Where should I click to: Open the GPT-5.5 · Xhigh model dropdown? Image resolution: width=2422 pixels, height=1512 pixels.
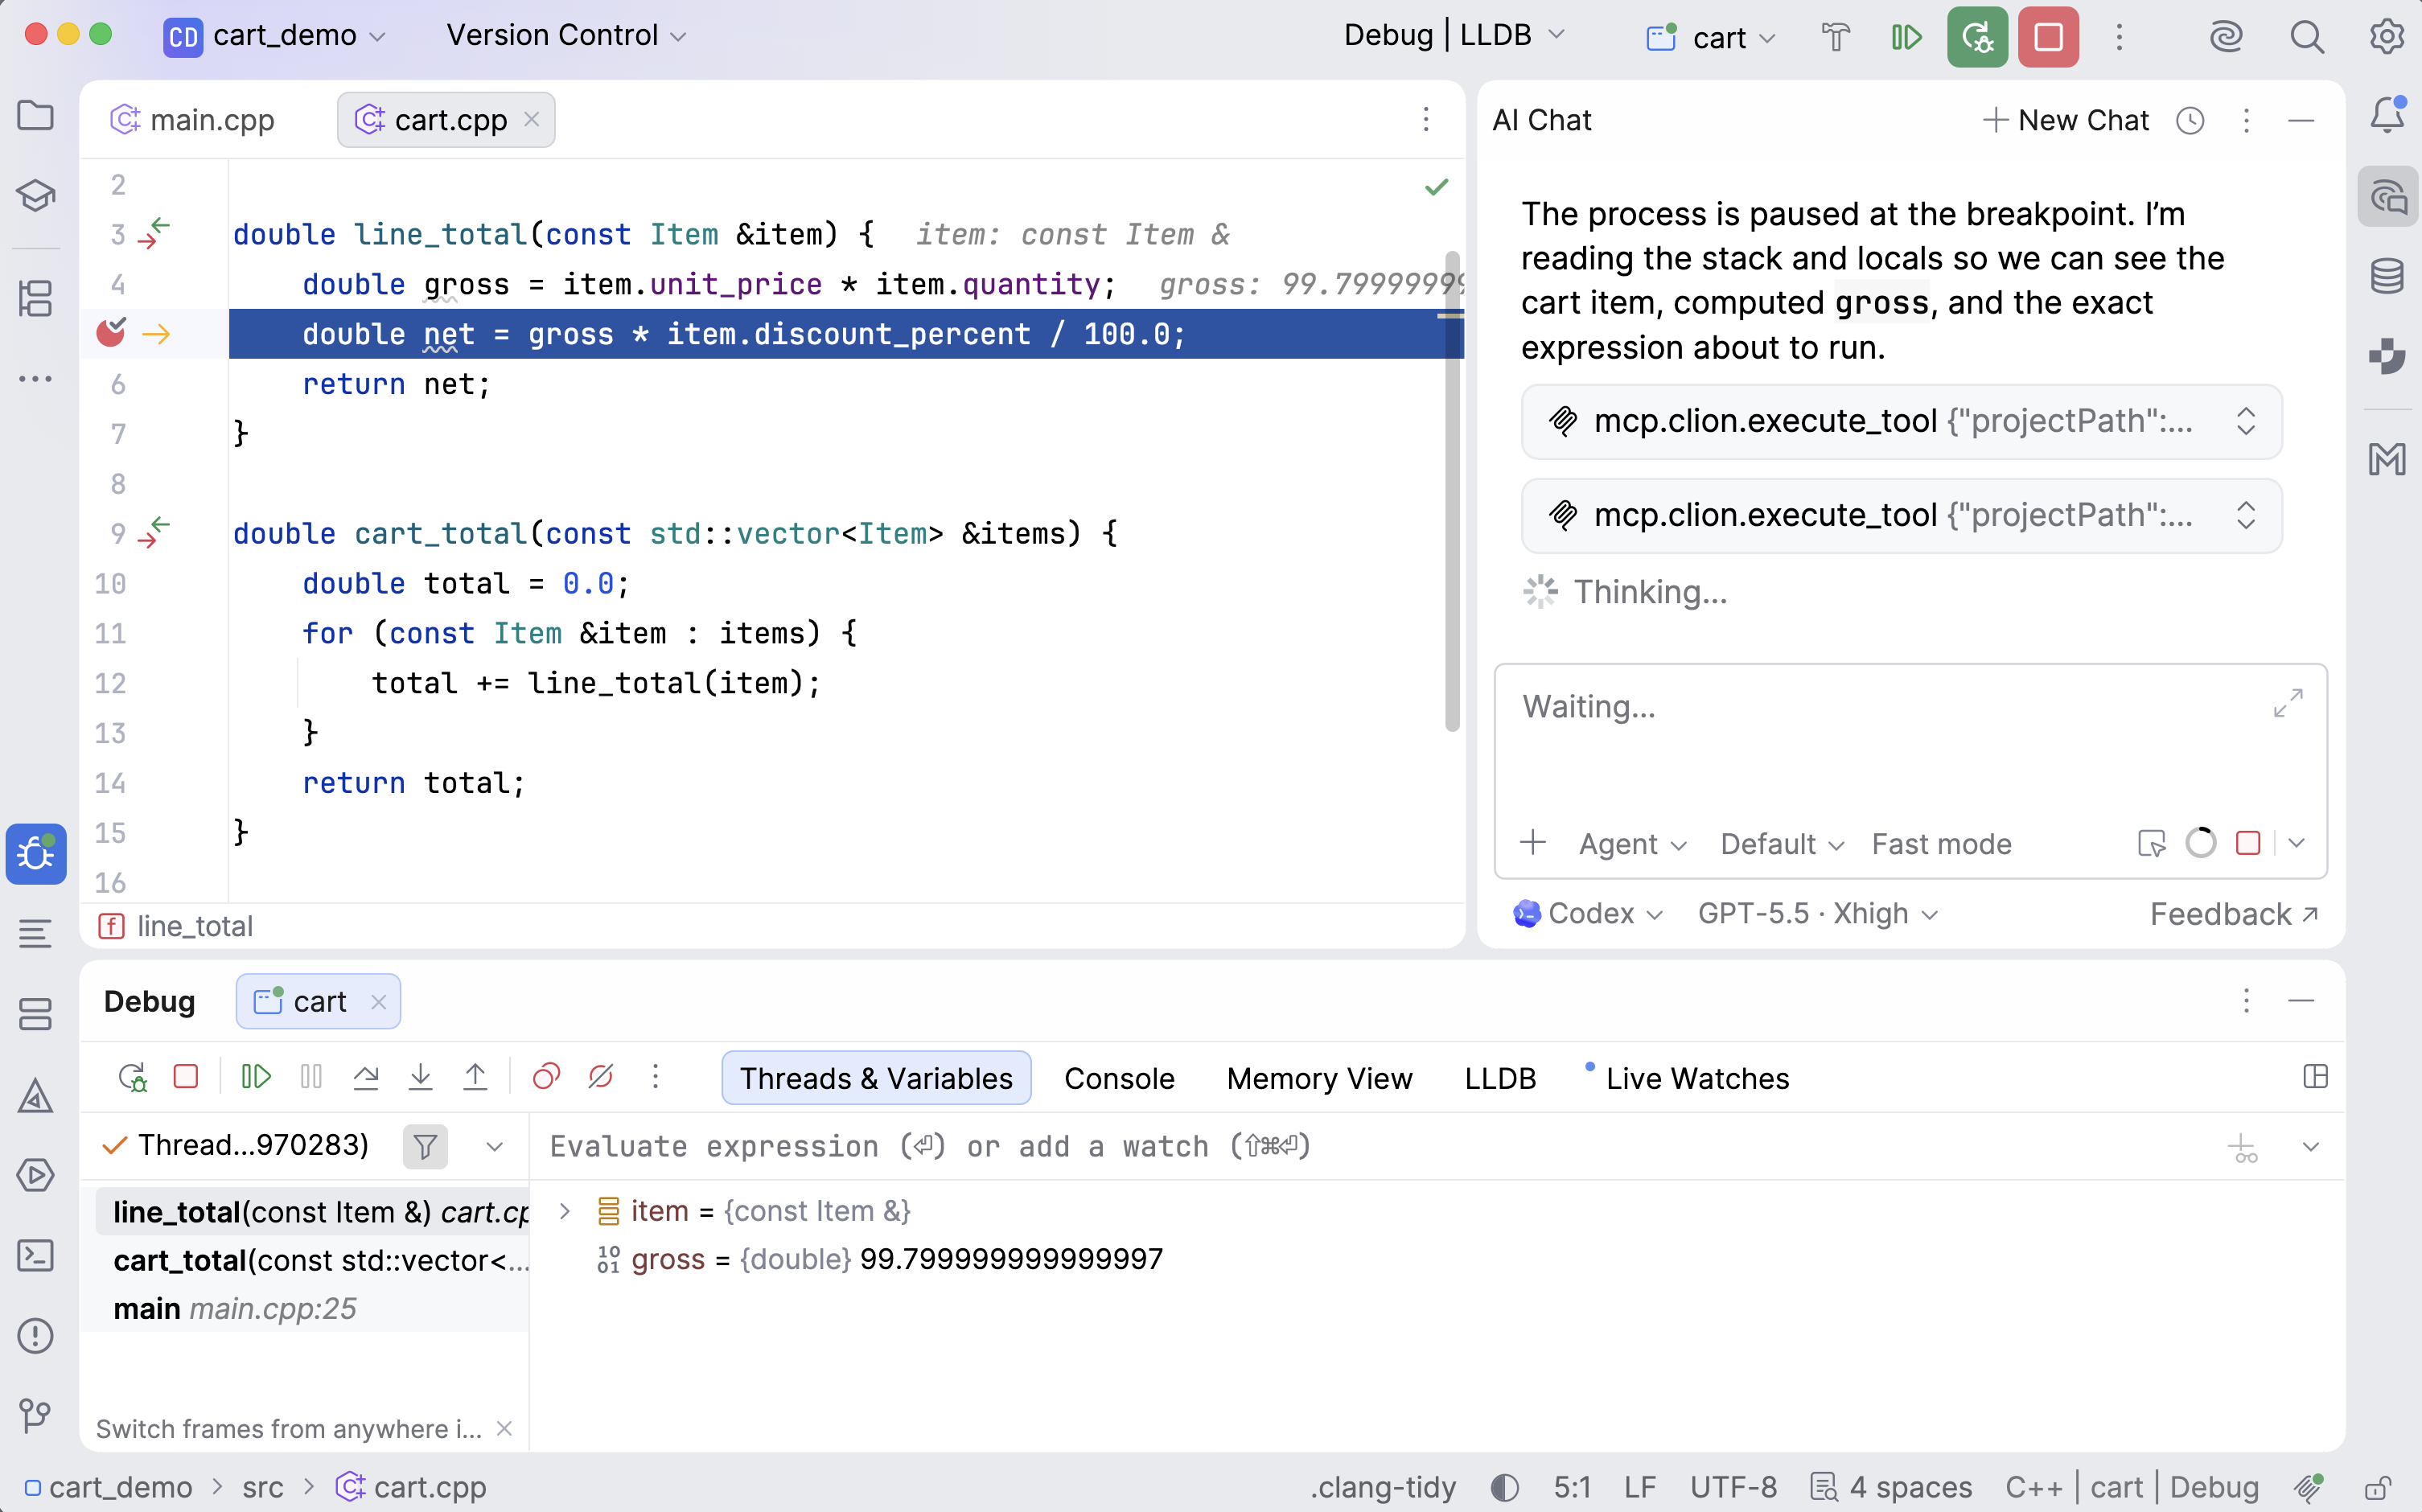(x=1817, y=914)
